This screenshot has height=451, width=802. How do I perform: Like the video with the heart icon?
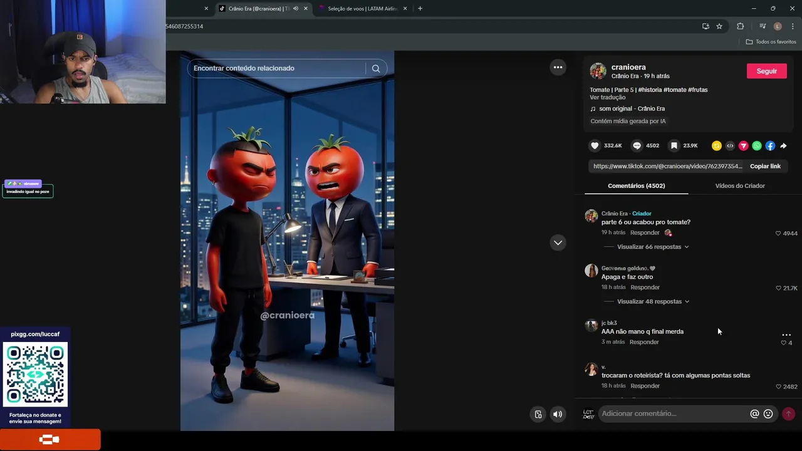tap(595, 145)
